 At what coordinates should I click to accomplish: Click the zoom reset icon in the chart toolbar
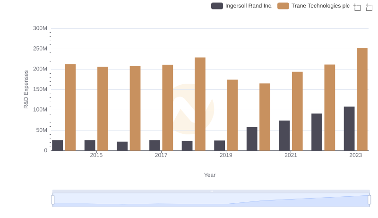tap(369, 7)
